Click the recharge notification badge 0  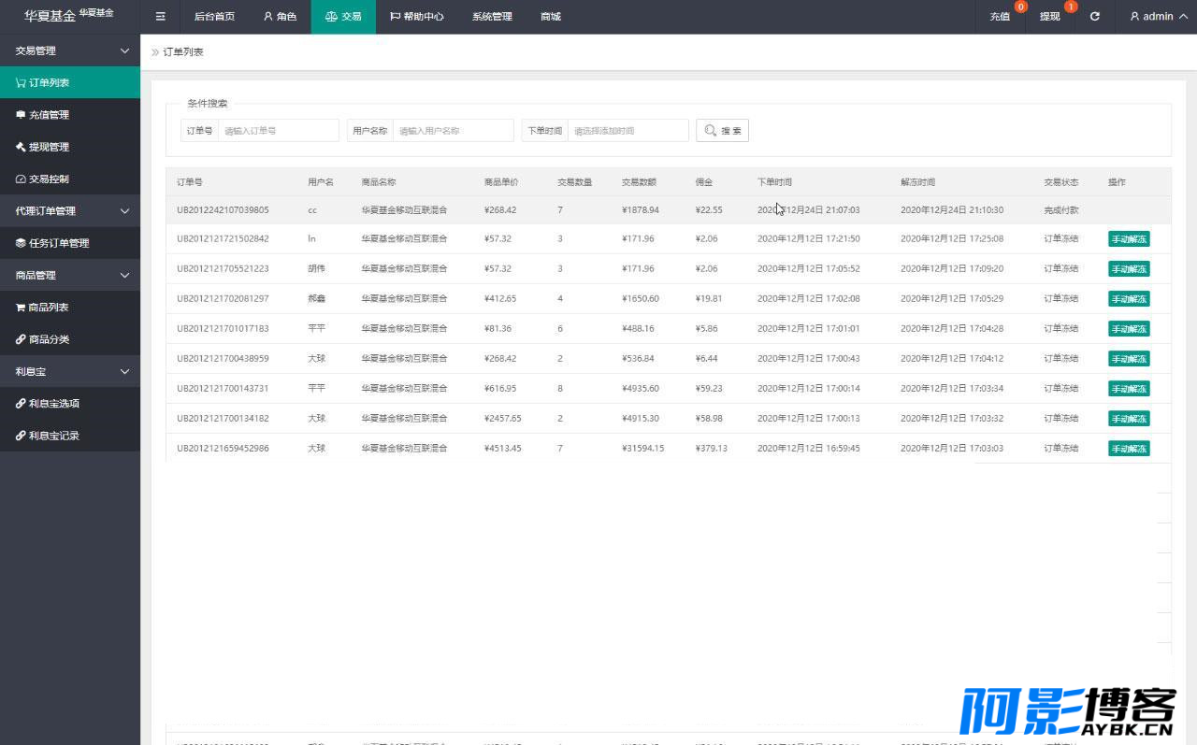1020,7
